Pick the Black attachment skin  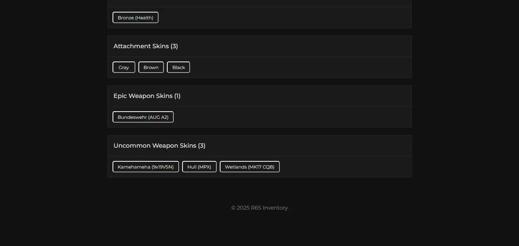(178, 67)
